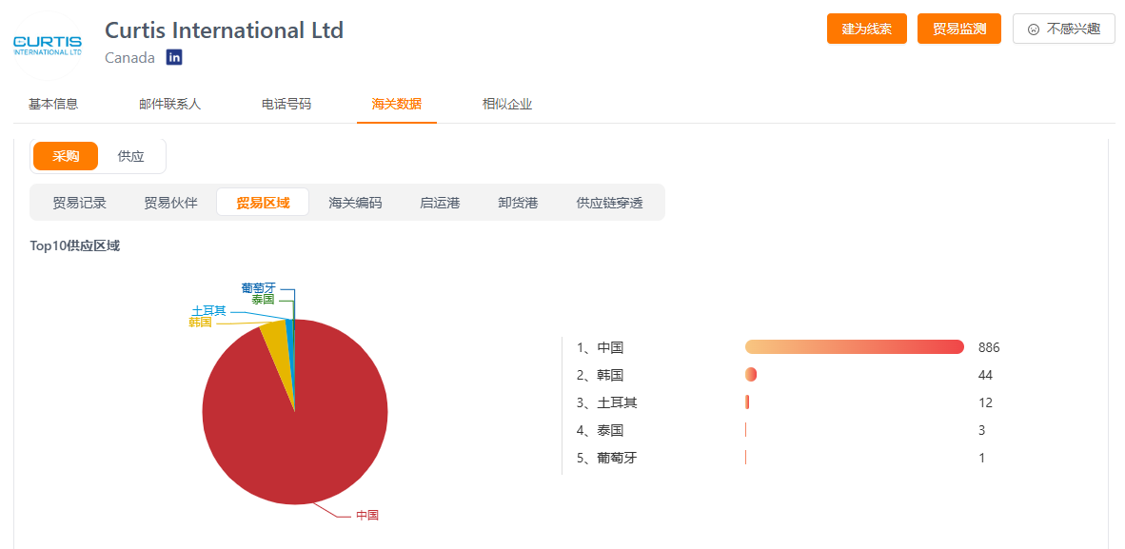Viewport: 1125px width, 549px height.
Task: Mark company as 不感兴趣
Action: click(1063, 29)
